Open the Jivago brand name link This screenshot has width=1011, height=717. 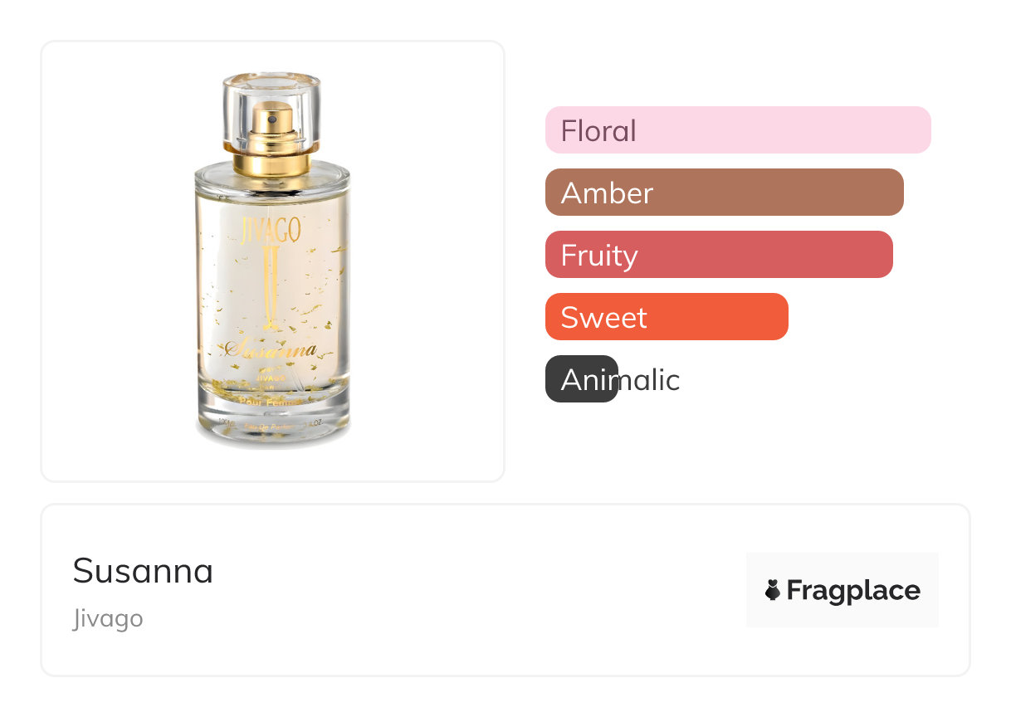coord(108,618)
